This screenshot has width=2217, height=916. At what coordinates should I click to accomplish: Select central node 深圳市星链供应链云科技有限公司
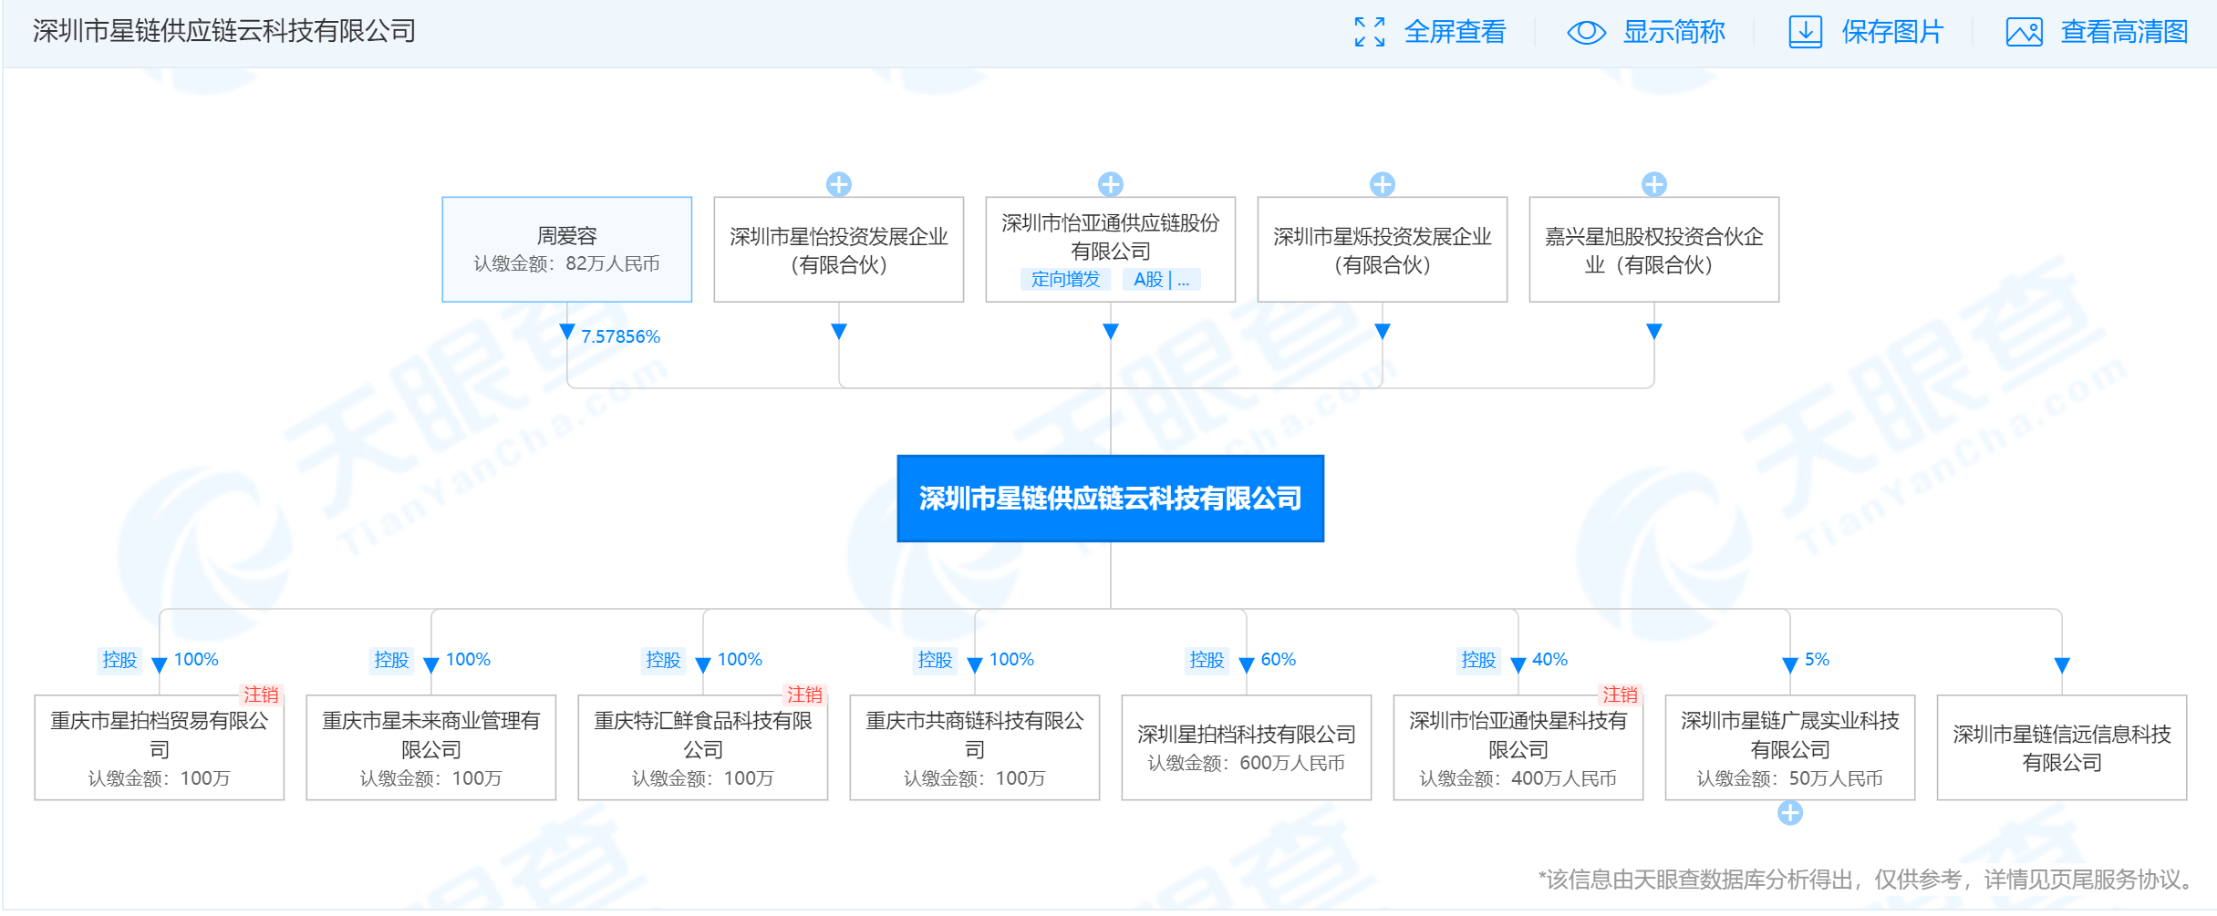[1110, 499]
